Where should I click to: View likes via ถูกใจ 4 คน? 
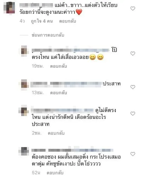coord(42,21)
